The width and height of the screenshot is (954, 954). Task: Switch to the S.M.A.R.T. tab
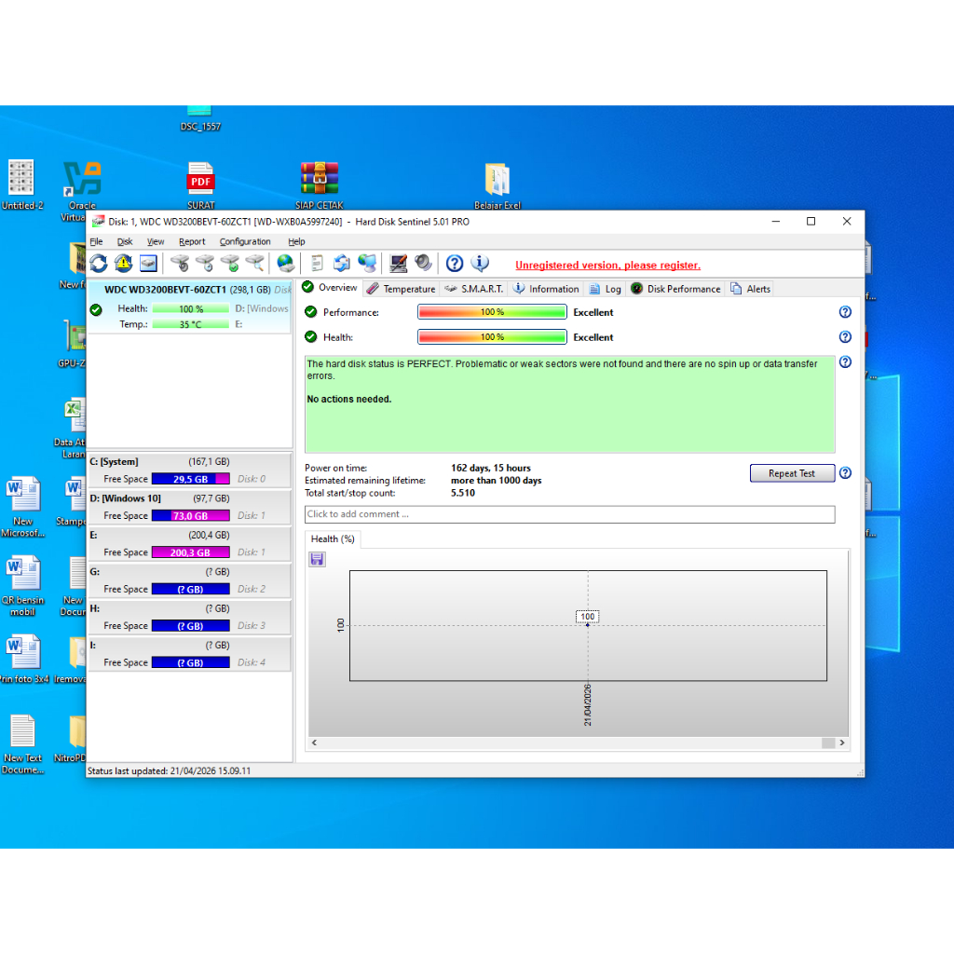(474, 289)
